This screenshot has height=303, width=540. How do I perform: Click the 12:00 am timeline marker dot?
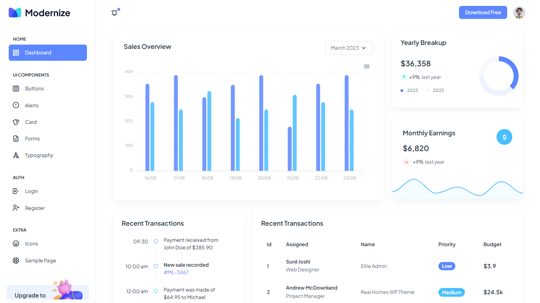click(x=156, y=291)
